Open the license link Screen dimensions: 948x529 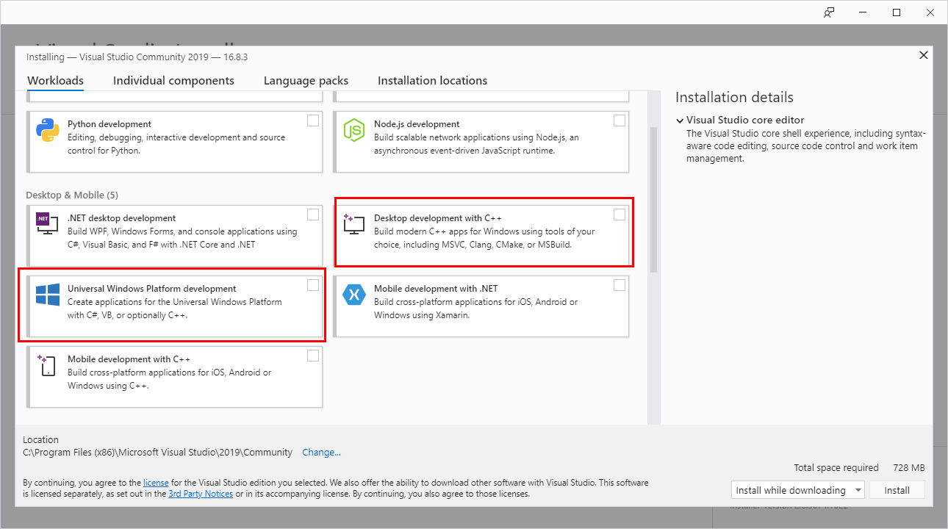156,483
